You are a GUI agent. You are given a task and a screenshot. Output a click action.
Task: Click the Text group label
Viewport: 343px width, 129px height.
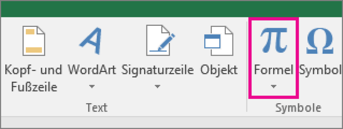(x=97, y=107)
